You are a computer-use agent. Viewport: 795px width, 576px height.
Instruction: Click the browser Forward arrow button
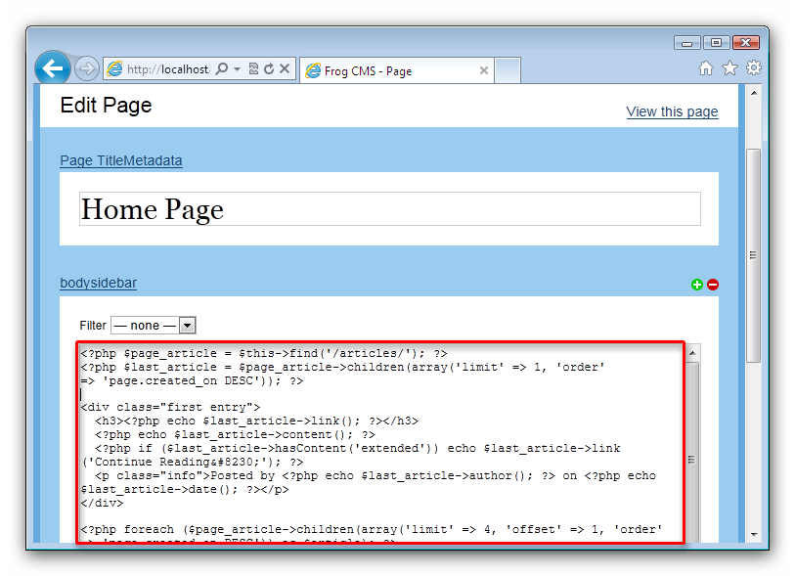point(86,68)
